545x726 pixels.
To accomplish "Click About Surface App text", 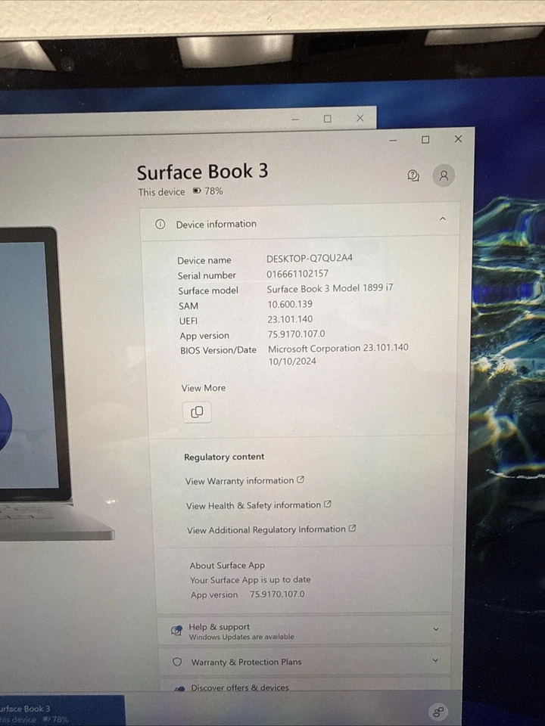I will point(227,566).
